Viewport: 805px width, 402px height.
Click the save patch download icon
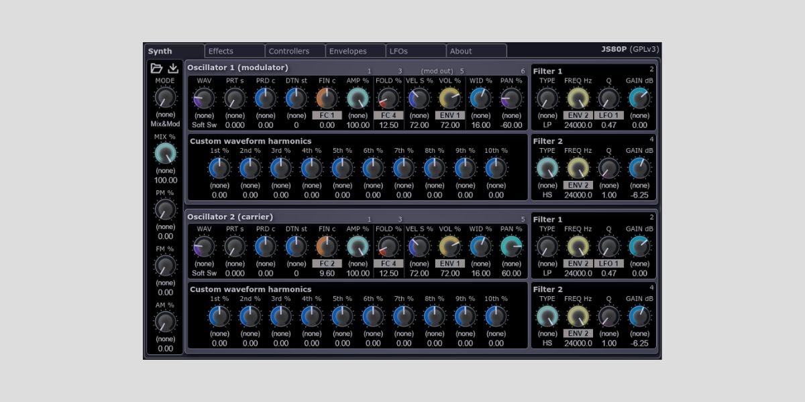pyautogui.click(x=173, y=68)
